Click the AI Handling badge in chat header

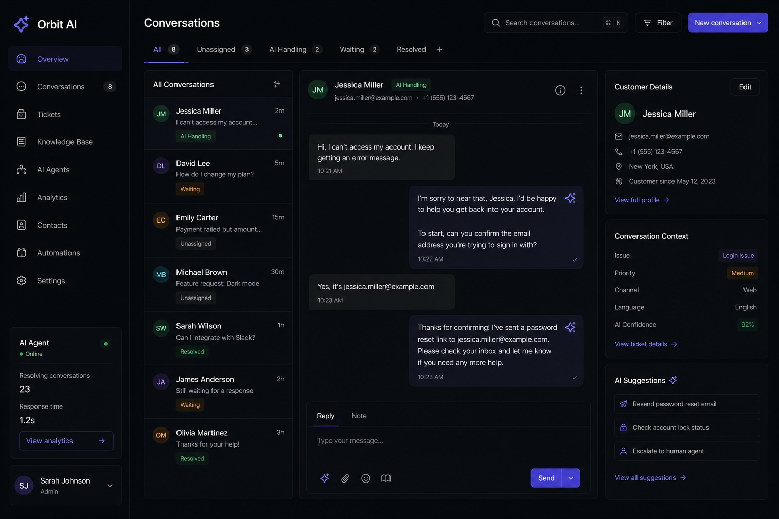click(x=411, y=85)
